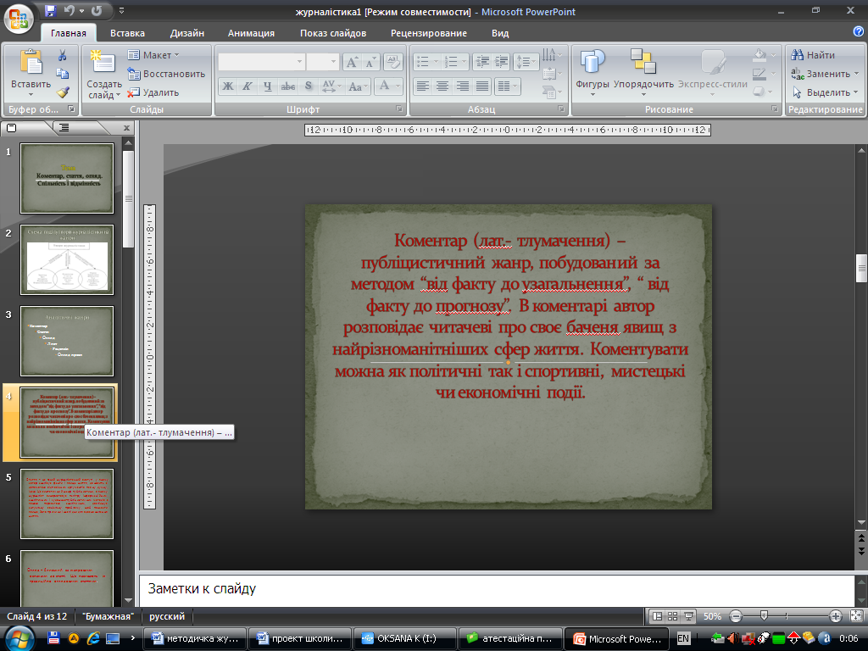The image size is (868, 651).
Task: Click the Cut scissors icon
Action: 63,55
